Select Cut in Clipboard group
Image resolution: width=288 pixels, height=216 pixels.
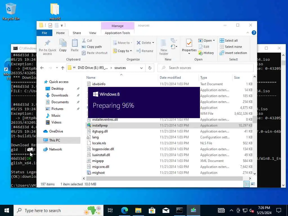coord(87,40)
